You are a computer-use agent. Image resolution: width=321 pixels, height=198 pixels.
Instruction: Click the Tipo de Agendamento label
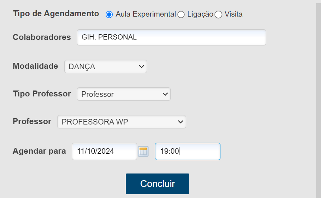56,13
